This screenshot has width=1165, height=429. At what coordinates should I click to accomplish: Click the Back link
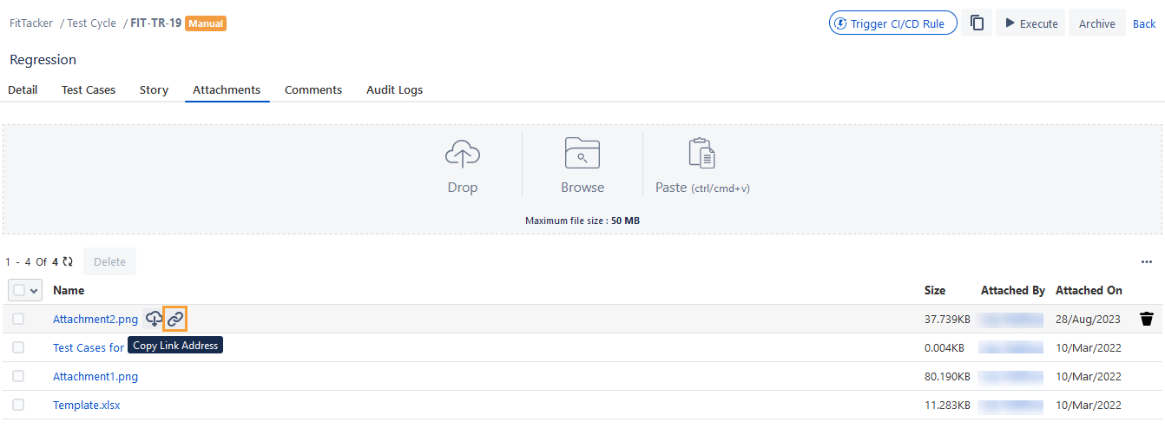pos(1144,23)
